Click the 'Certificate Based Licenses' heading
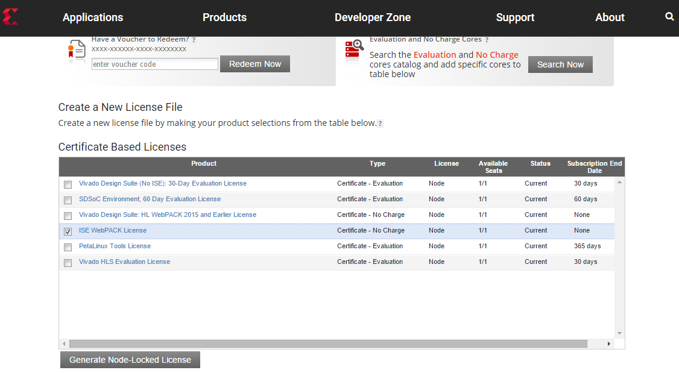Screen dimensions: 679x373 (x=122, y=147)
